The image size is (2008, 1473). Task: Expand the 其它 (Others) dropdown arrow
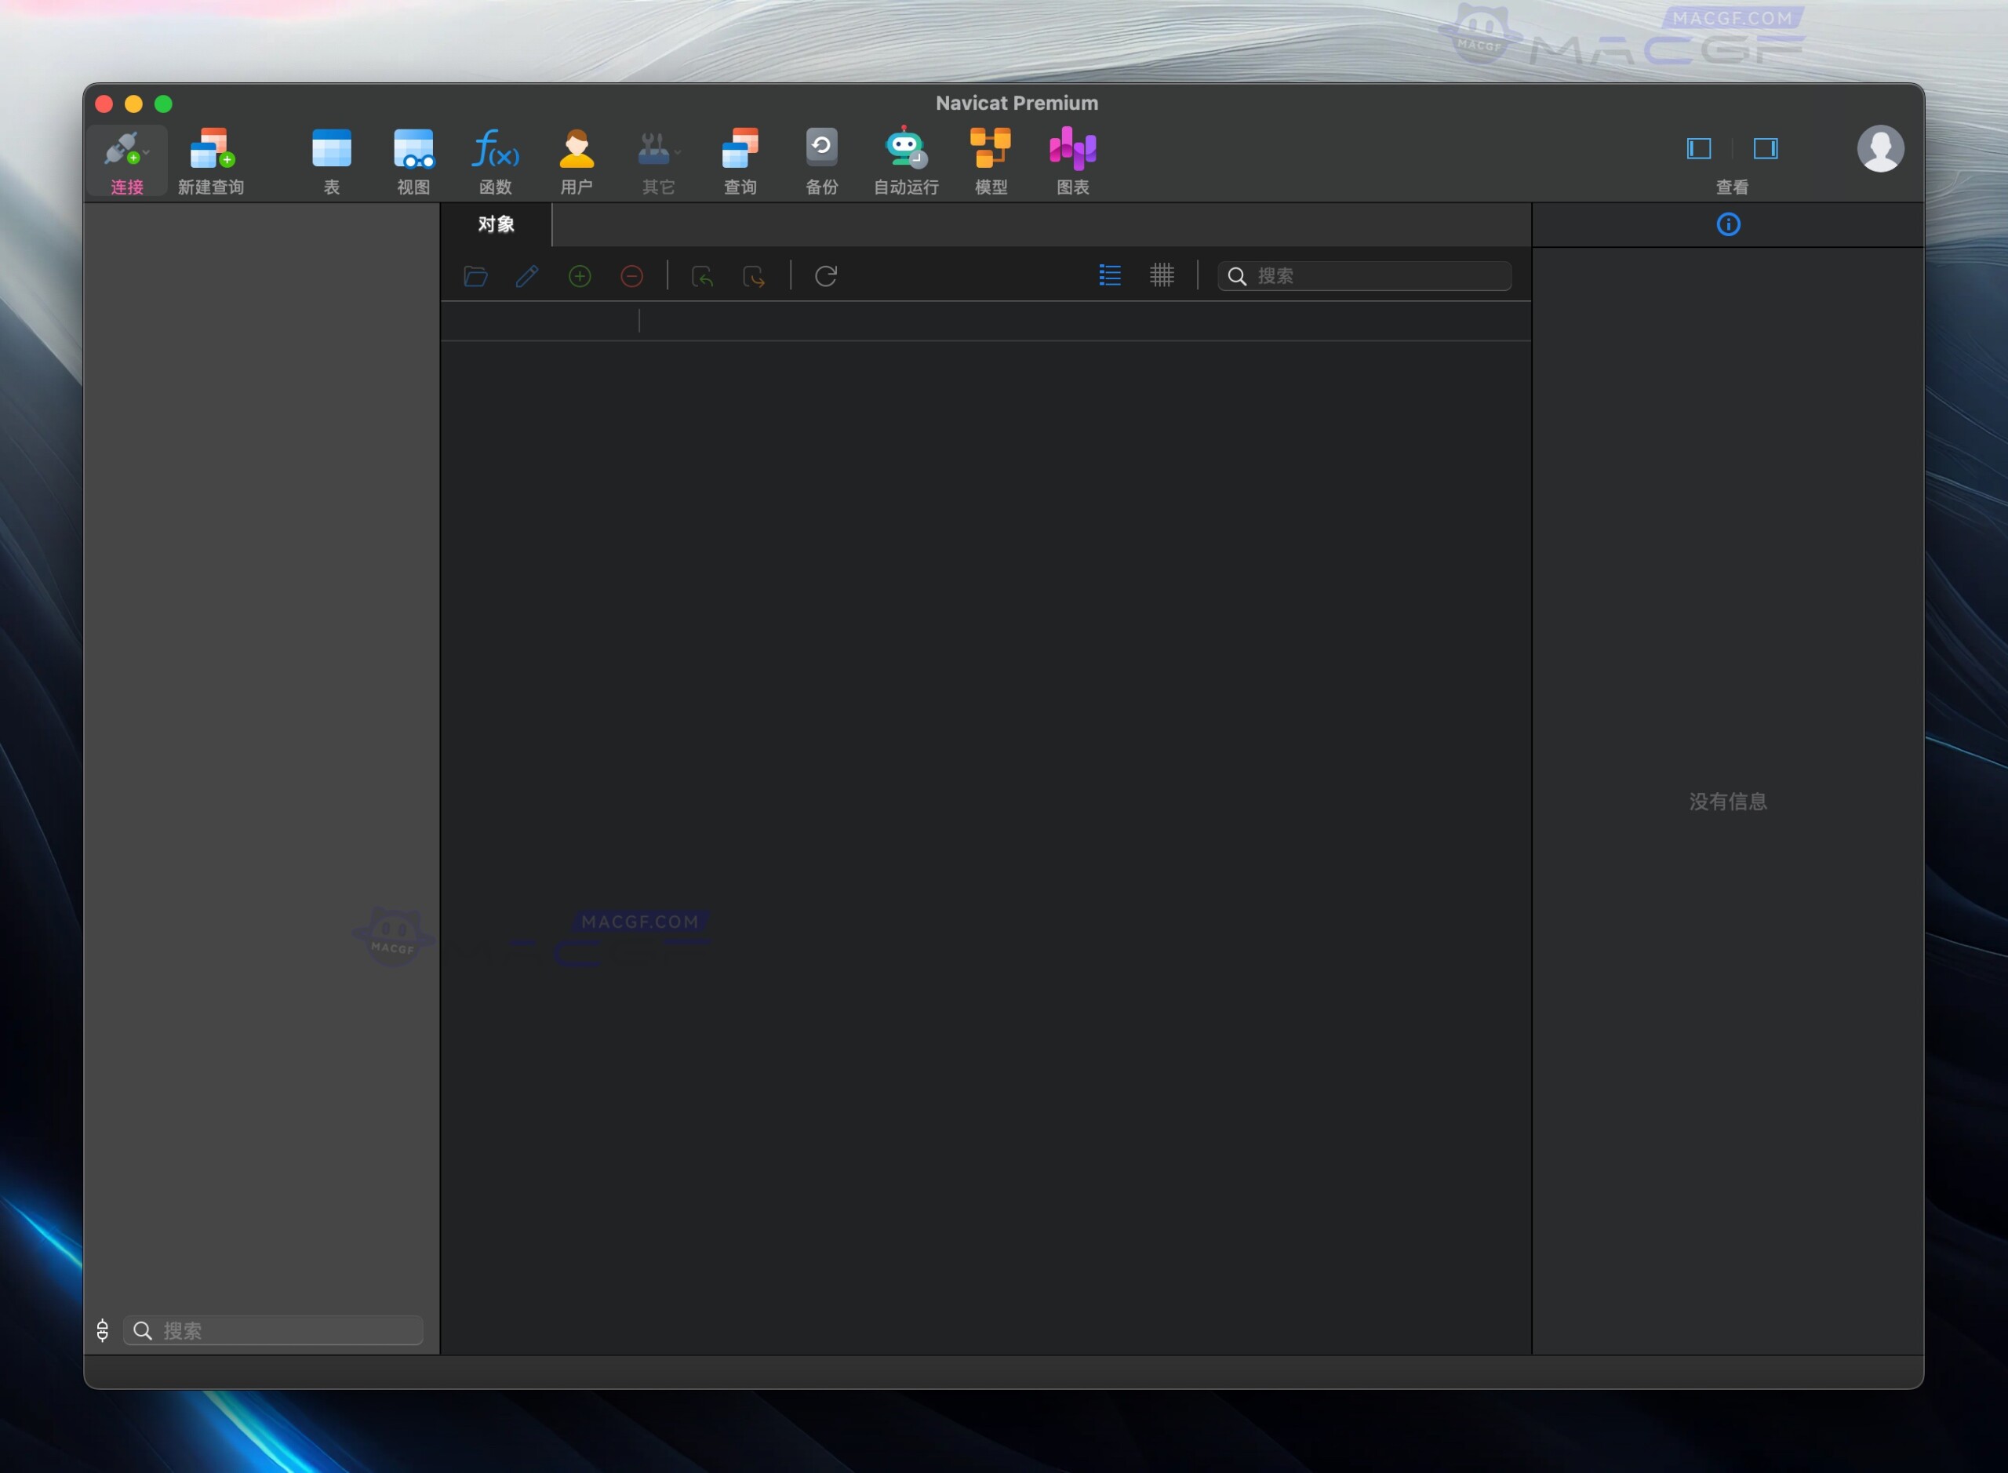tap(678, 152)
